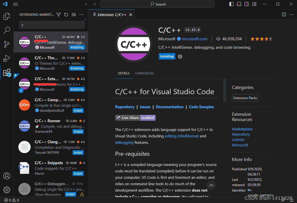Clear the extensions search results

click(x=73, y=14)
